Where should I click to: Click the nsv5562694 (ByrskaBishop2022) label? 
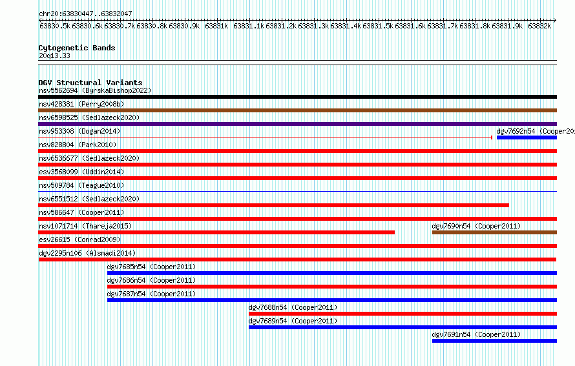[x=95, y=90]
